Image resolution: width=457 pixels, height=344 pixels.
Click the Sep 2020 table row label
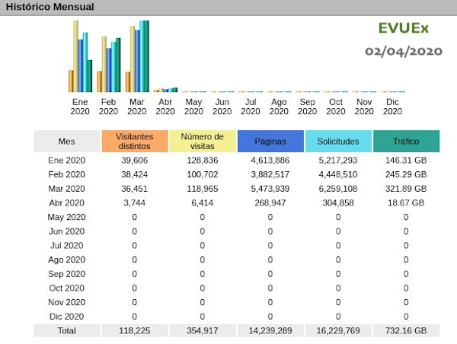(67, 274)
